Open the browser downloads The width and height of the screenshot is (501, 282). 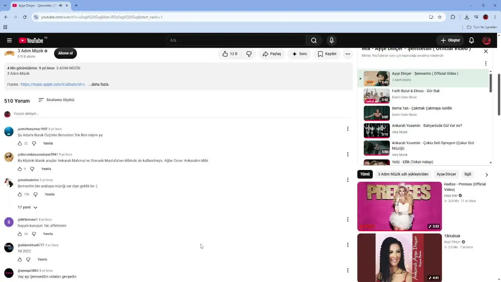467,17
